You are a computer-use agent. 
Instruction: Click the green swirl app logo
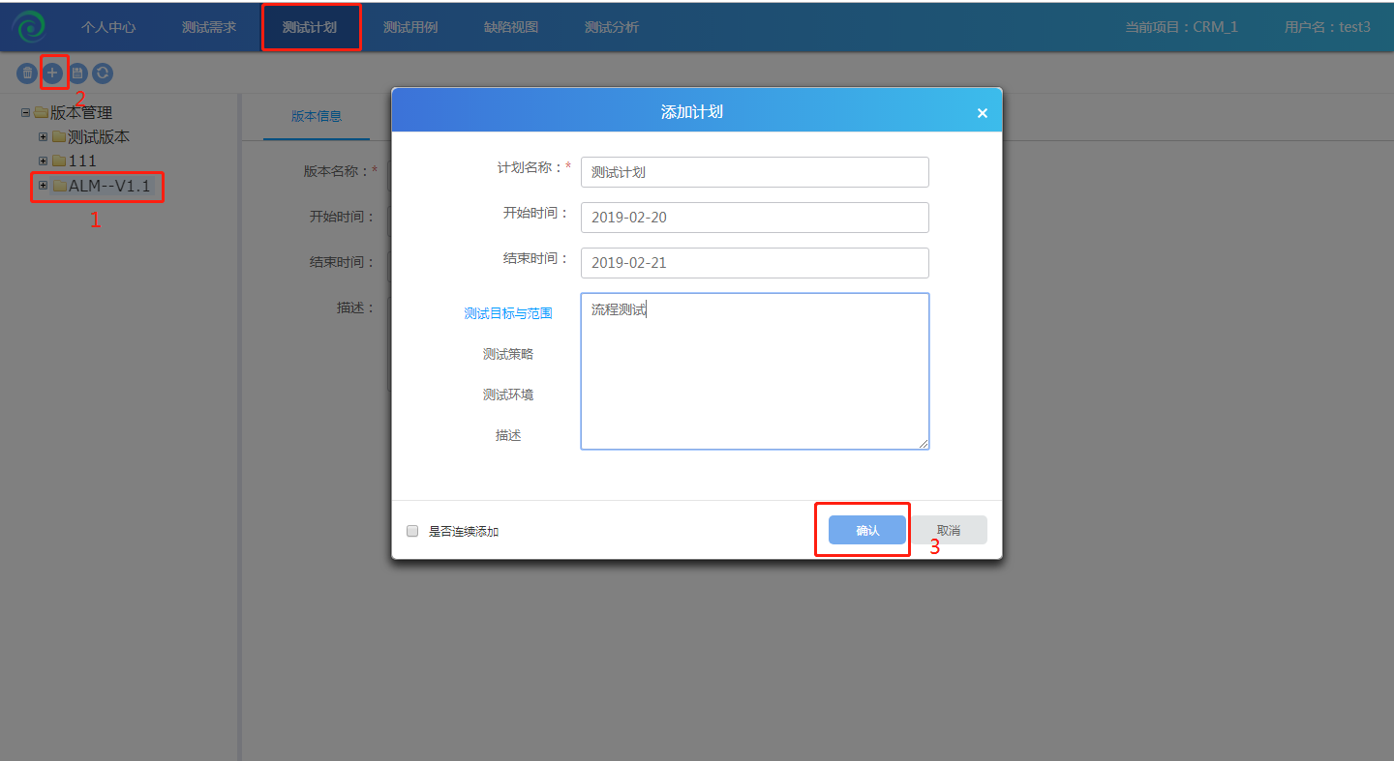click(29, 27)
